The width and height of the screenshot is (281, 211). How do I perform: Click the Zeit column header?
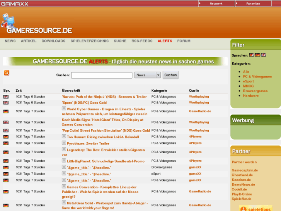point(19,91)
